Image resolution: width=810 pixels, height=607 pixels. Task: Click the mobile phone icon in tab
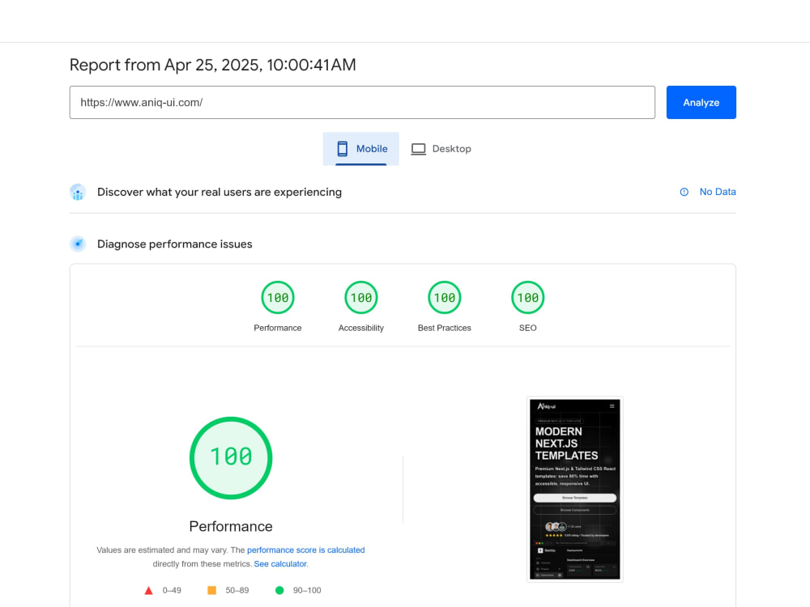point(342,149)
